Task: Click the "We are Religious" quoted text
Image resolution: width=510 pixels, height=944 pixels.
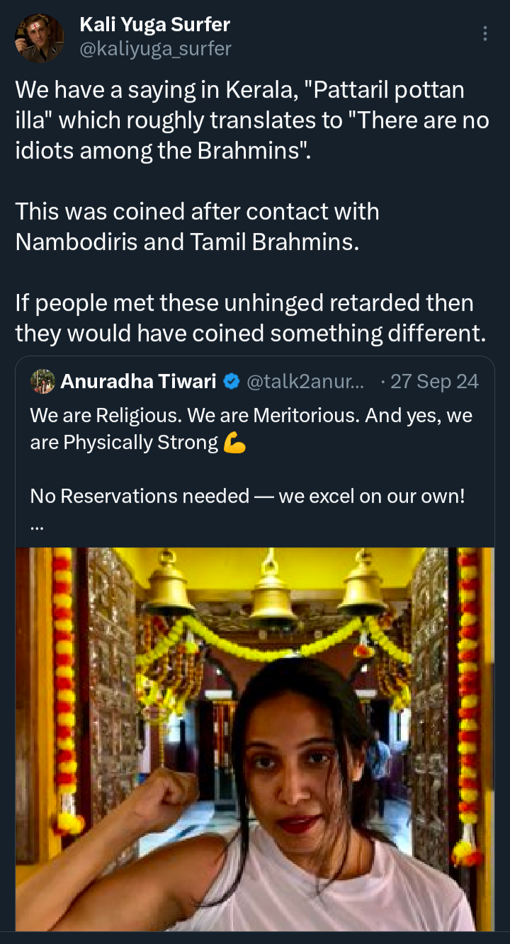Action: (251, 428)
